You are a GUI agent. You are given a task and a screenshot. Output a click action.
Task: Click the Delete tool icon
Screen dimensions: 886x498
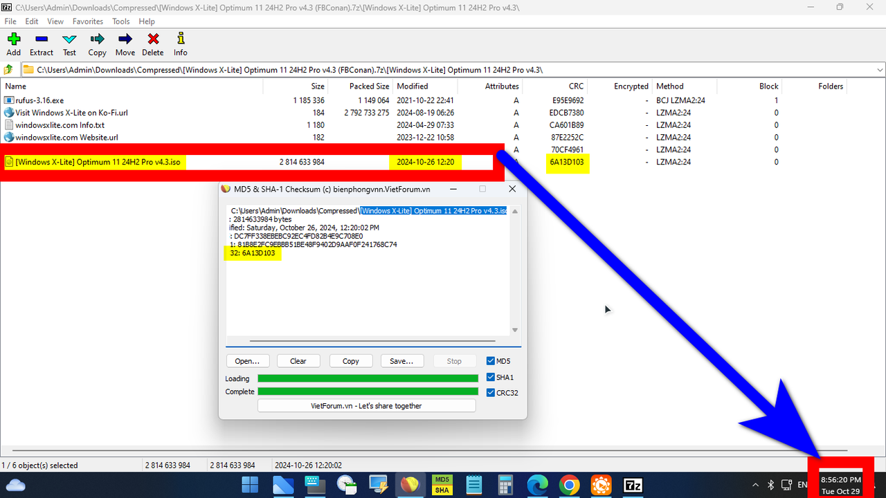152,44
